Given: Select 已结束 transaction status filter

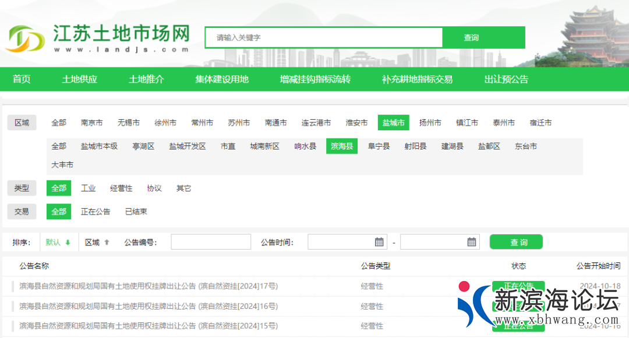Looking at the screenshot, I should click(136, 212).
